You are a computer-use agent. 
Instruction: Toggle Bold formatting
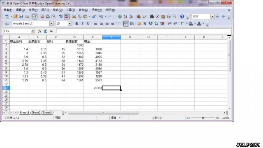click(x=76, y=24)
